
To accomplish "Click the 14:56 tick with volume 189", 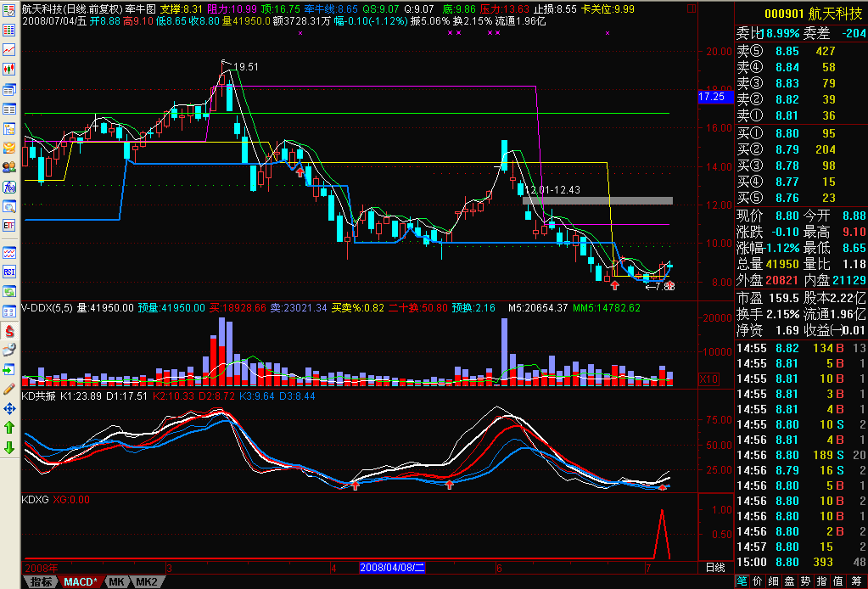I will point(801,455).
